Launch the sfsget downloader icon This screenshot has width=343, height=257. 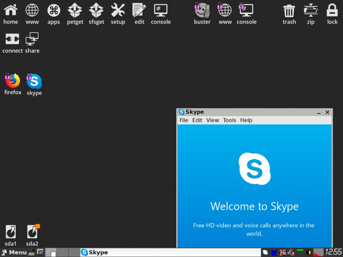click(x=96, y=11)
